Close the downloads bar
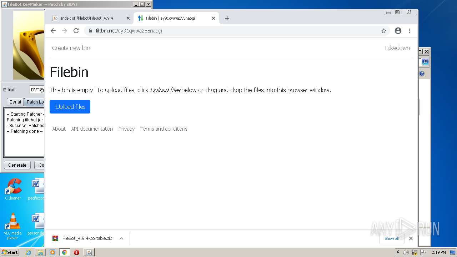The width and height of the screenshot is (457, 257). point(411,238)
